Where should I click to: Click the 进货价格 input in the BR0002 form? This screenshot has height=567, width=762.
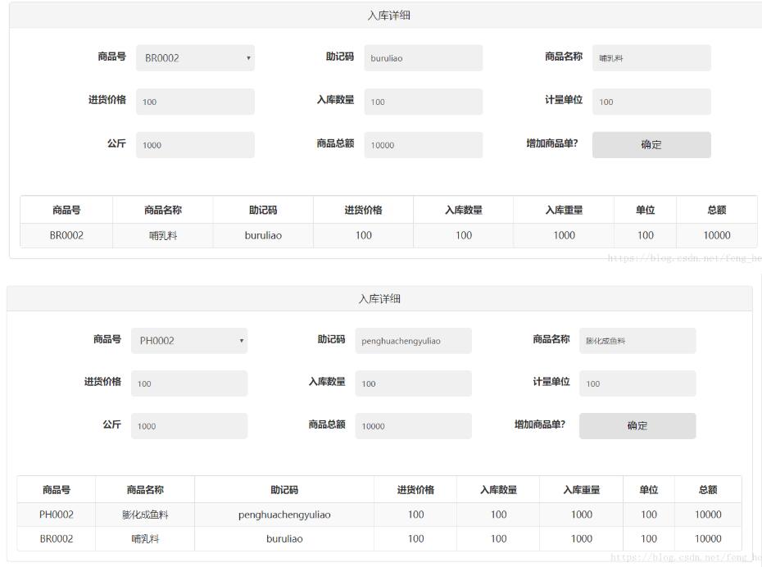pos(195,102)
